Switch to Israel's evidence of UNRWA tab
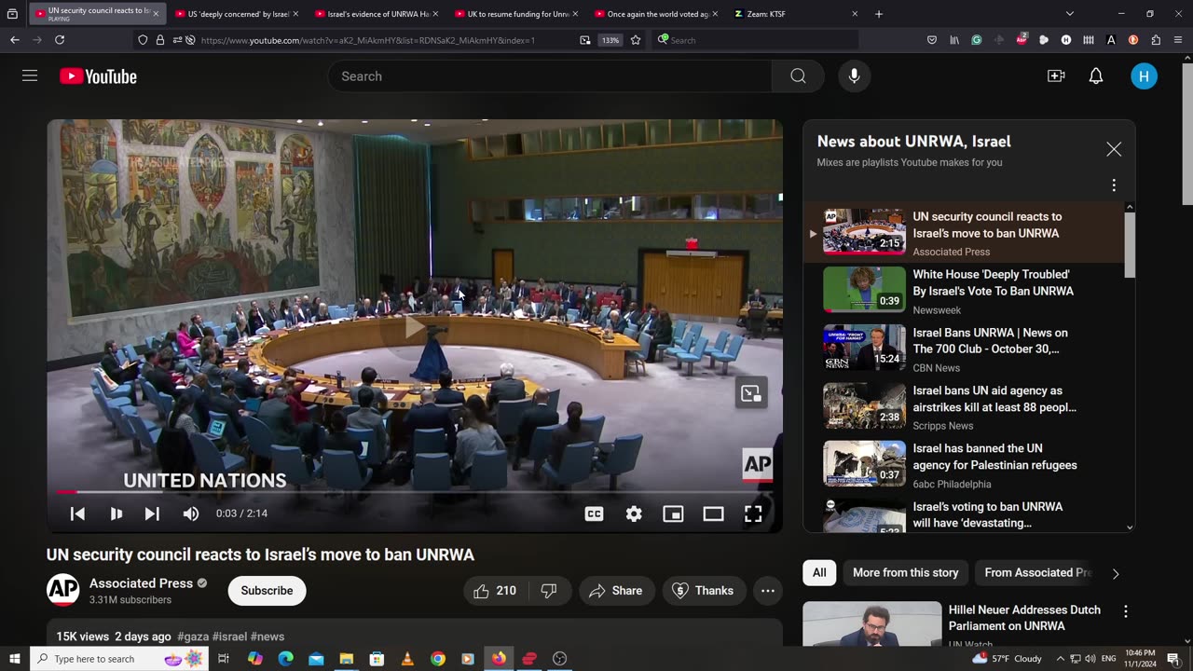Screen dimensions: 1193x671 (377, 14)
